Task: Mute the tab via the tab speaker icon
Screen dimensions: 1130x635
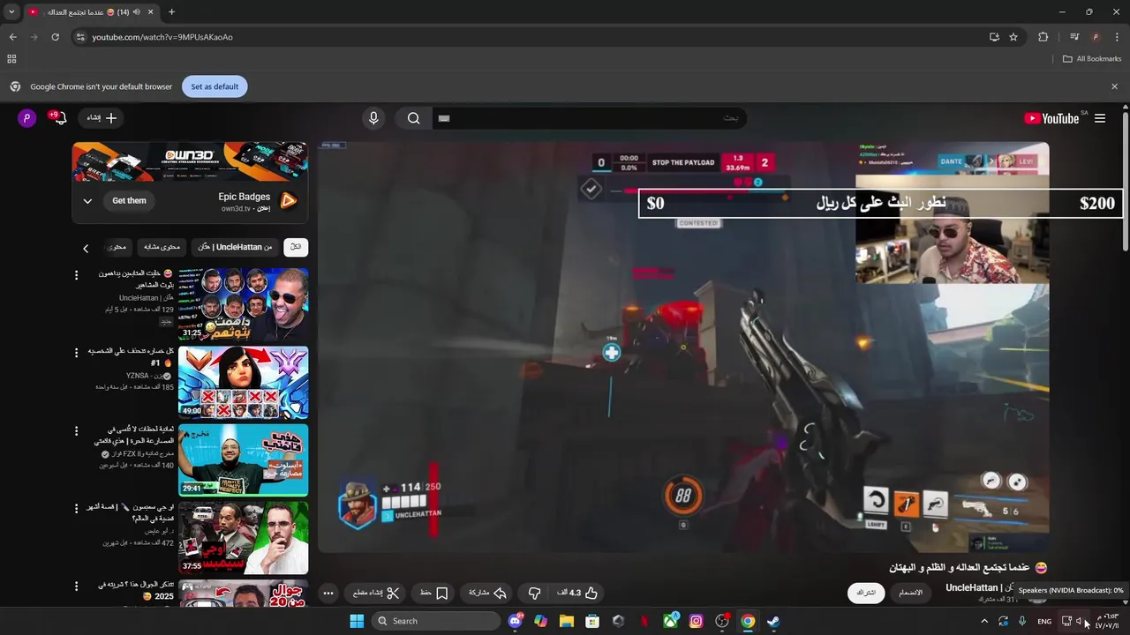Action: click(x=139, y=12)
